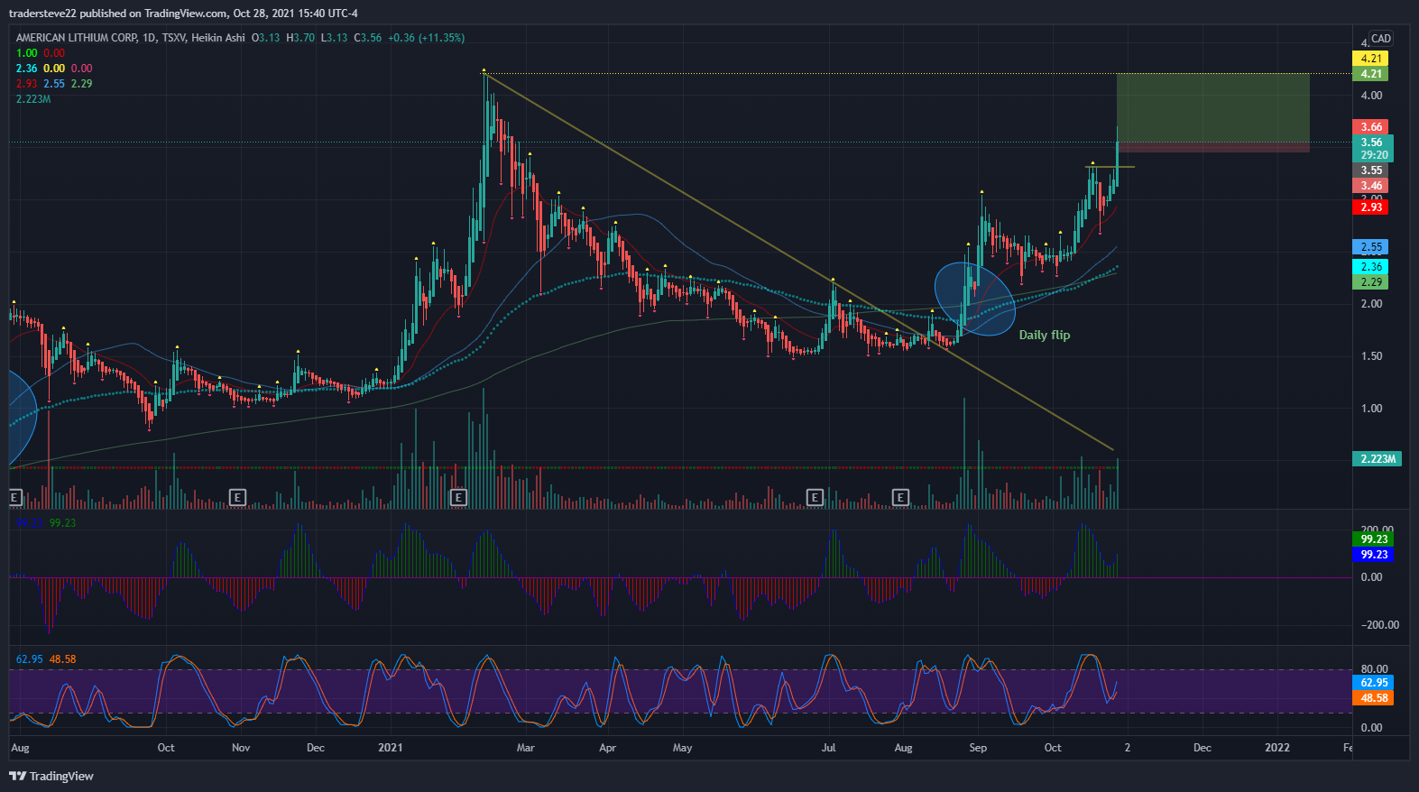Click the Heikin Ashi label in legend

pos(218,38)
